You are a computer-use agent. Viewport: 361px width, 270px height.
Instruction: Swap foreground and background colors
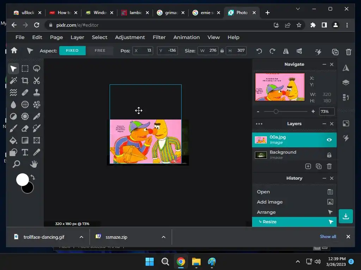33,178
